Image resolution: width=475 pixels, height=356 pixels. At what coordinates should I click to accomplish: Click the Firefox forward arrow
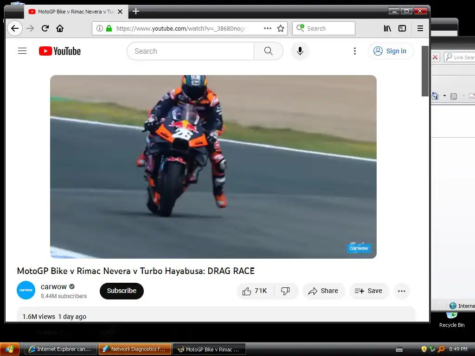point(30,28)
